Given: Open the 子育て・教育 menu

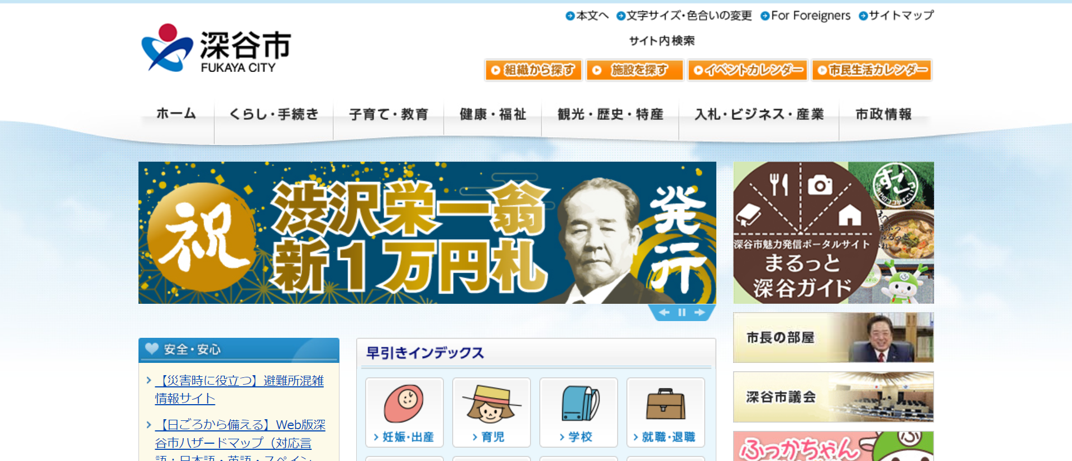Looking at the screenshot, I should point(389,114).
